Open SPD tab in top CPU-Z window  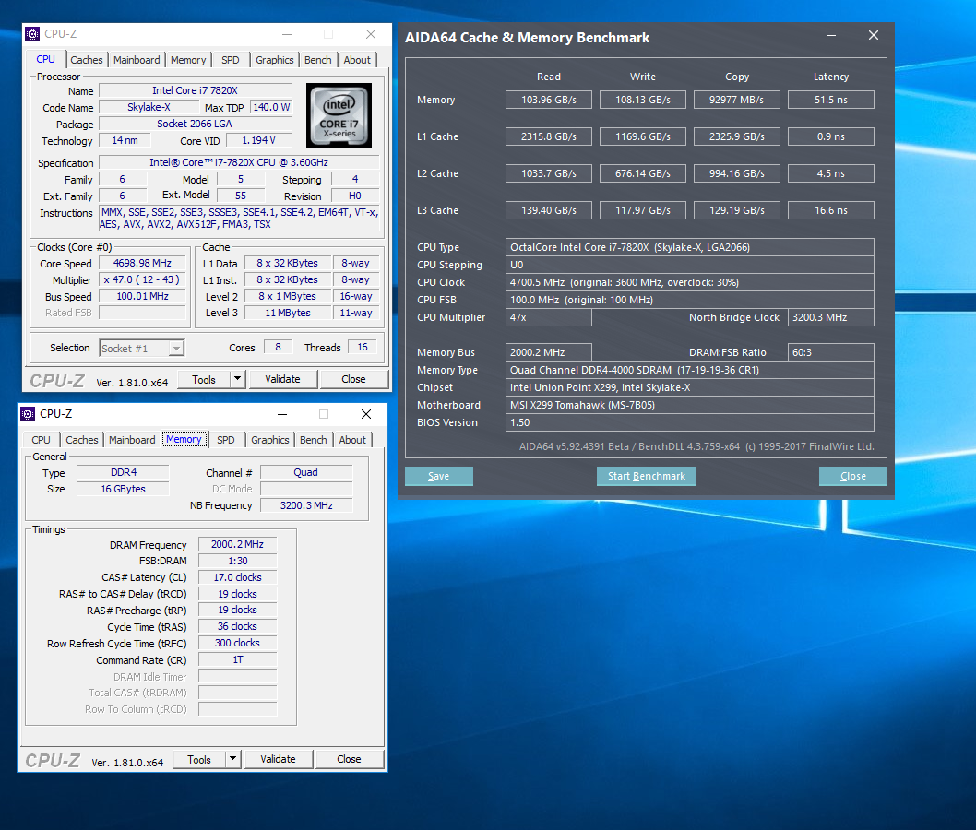coord(231,60)
